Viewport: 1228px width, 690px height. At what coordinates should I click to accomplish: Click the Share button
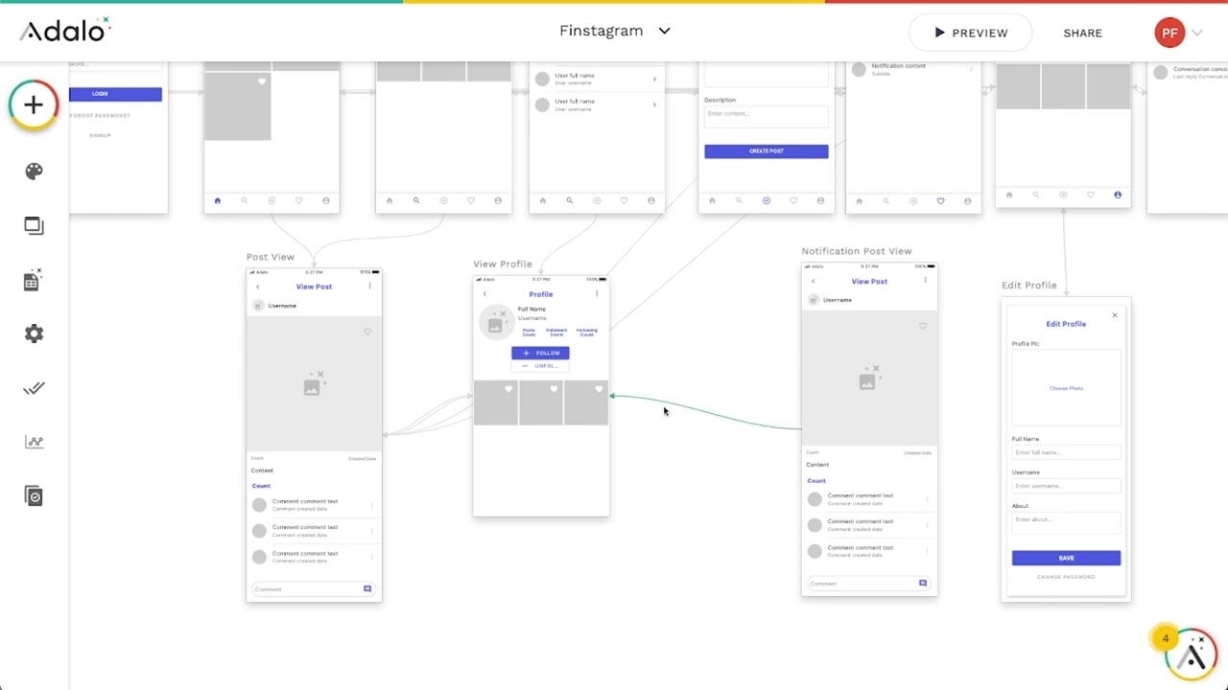tap(1082, 33)
